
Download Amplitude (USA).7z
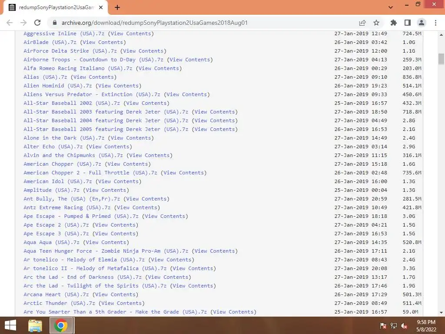[51, 190]
